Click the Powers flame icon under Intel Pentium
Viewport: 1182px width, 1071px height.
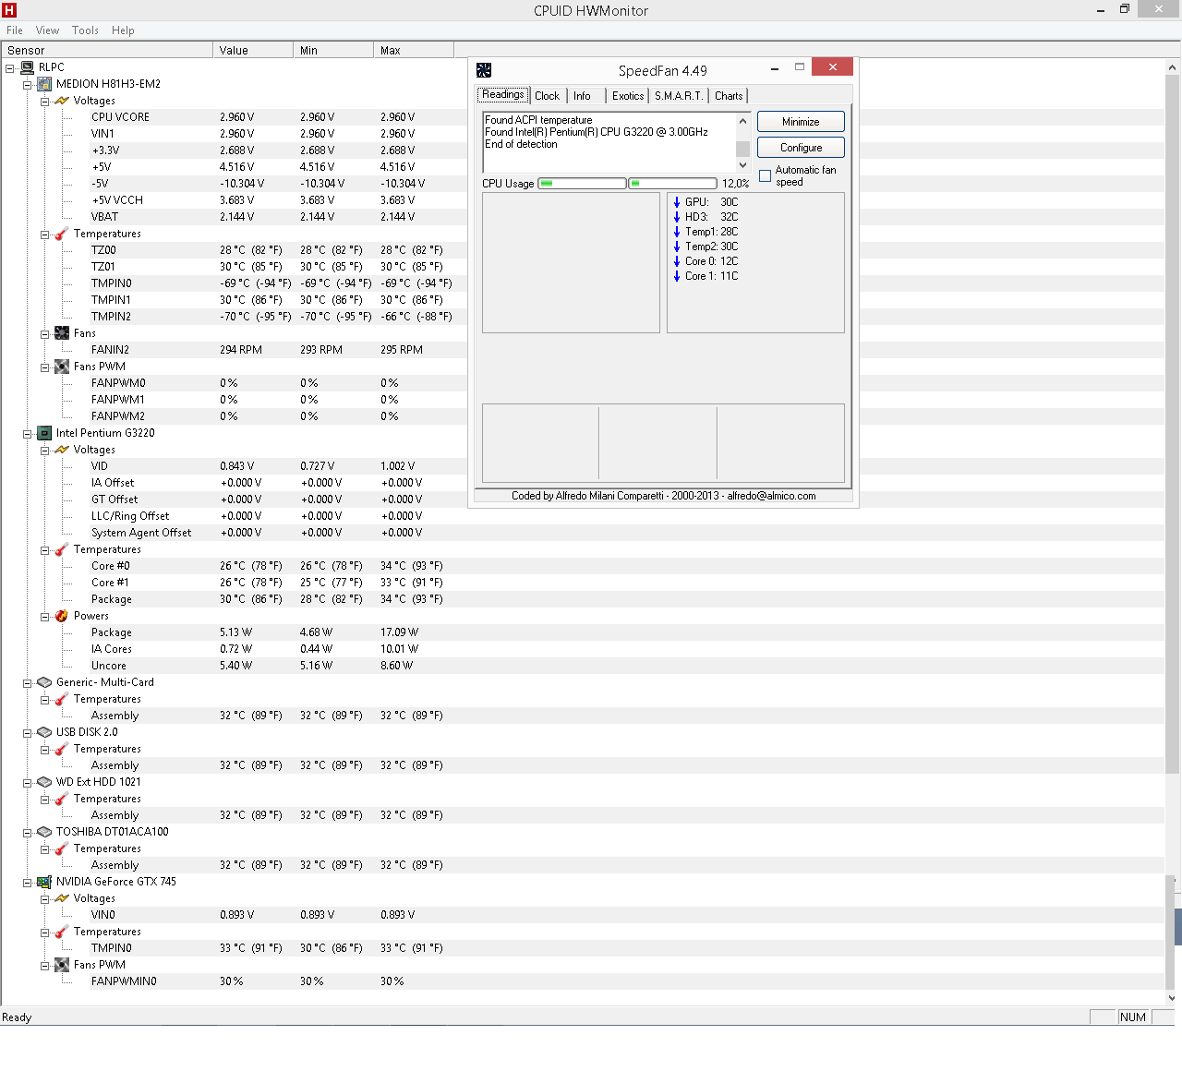62,616
